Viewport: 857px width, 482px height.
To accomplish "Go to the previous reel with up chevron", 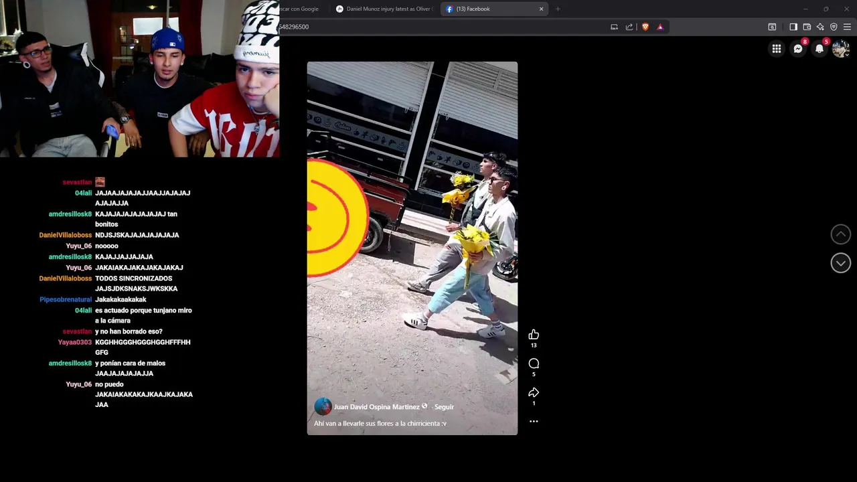I will point(841,234).
